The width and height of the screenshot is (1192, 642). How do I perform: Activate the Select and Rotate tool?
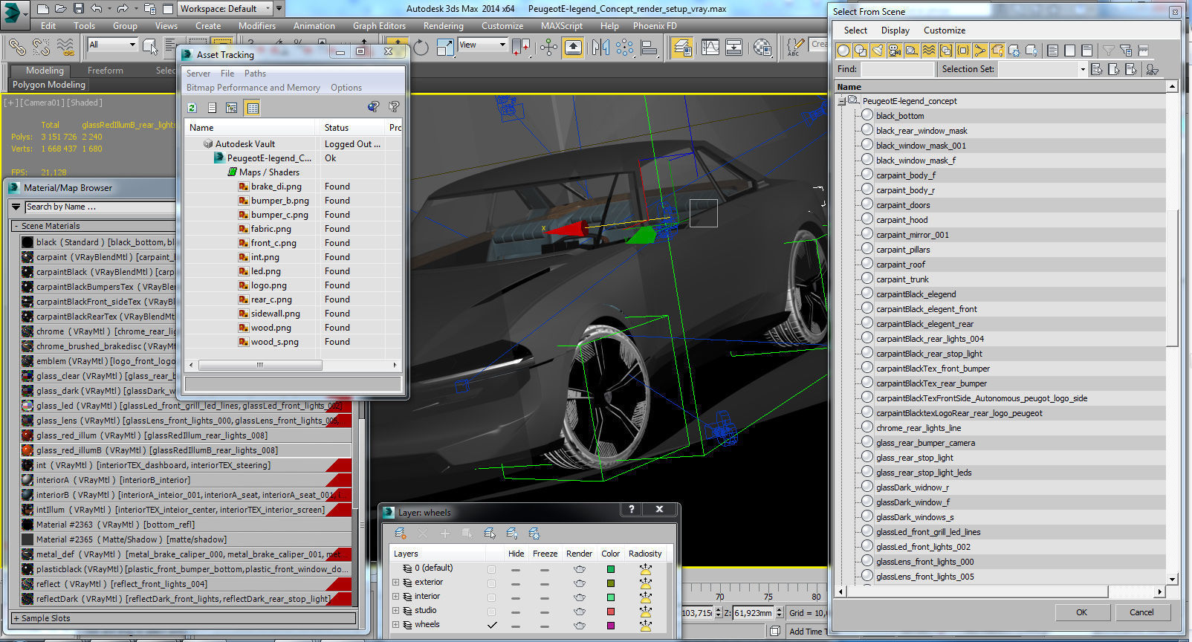click(x=421, y=48)
